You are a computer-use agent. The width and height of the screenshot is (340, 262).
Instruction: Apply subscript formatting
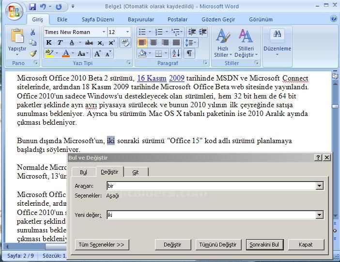click(100, 43)
